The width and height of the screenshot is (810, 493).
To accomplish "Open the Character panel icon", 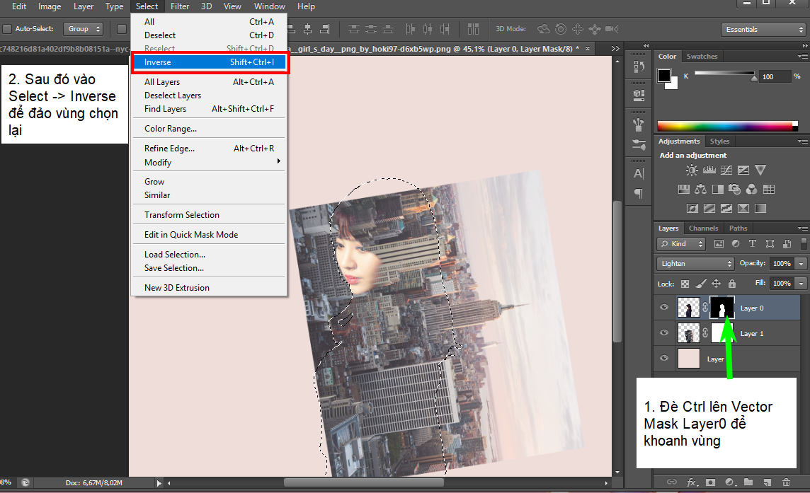I will click(x=639, y=173).
